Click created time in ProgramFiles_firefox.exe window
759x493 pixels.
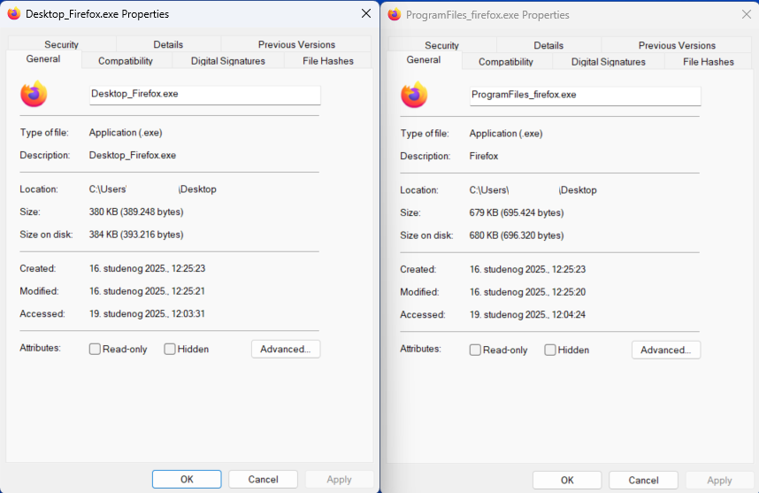[527, 269]
